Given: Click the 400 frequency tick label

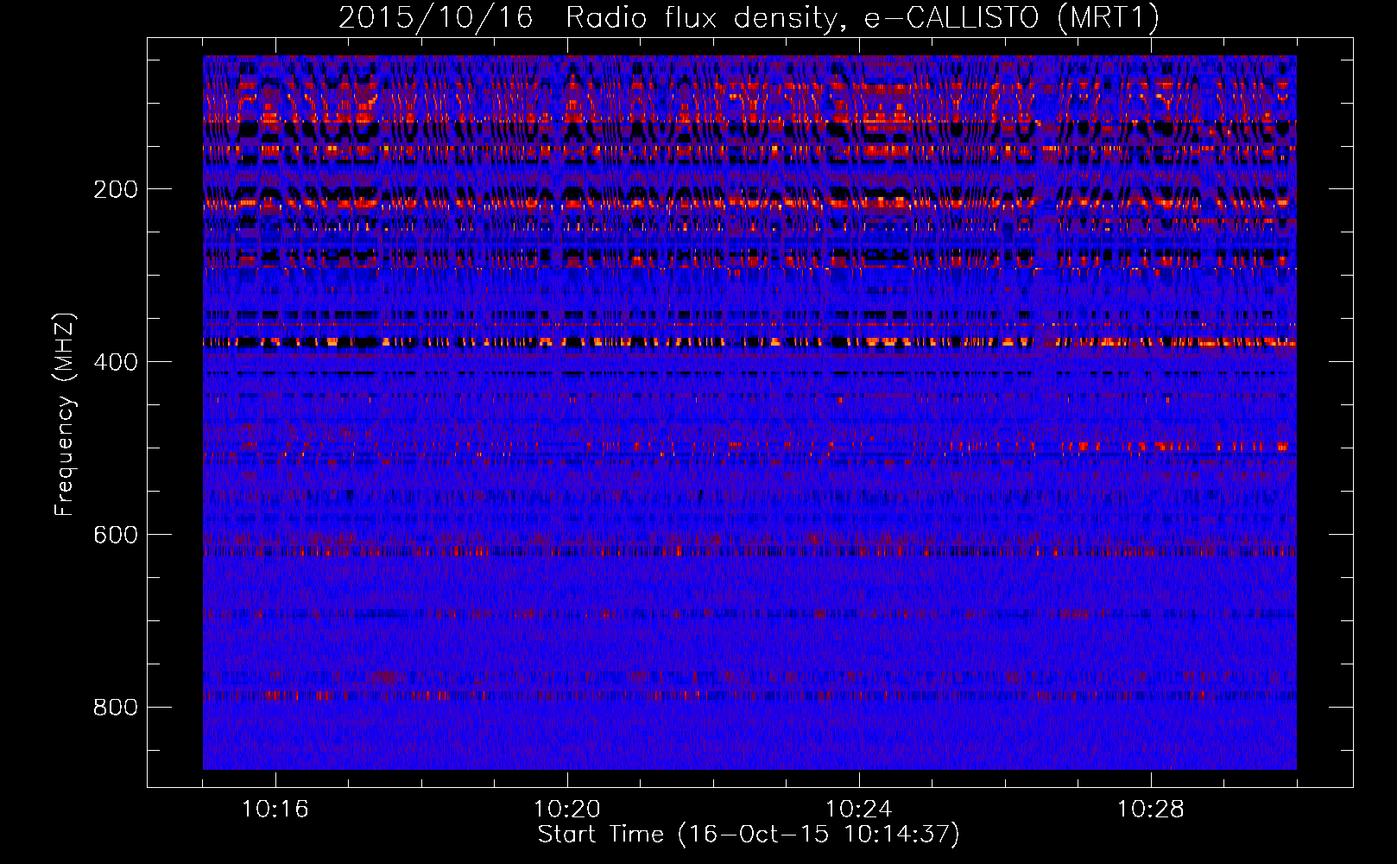Looking at the screenshot, I should click(116, 362).
